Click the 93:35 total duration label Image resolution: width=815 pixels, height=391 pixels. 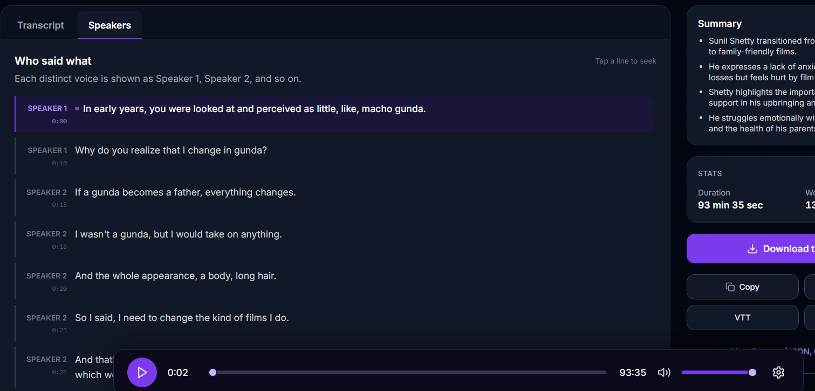(x=633, y=372)
